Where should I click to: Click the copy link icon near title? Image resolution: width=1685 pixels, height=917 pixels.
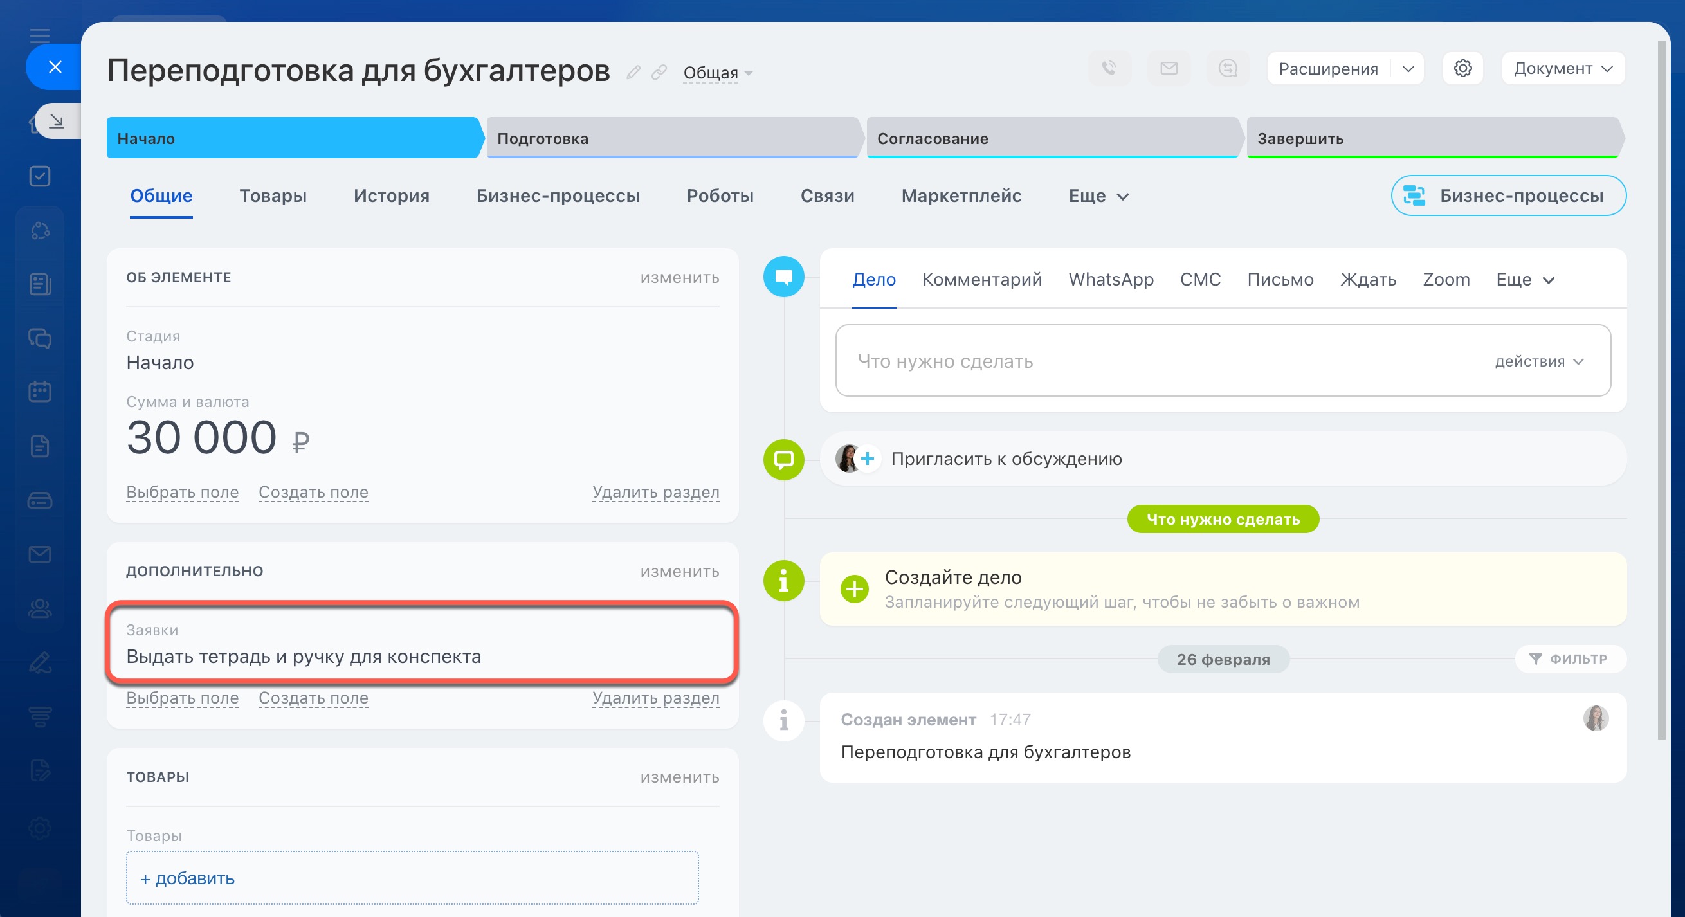[659, 72]
